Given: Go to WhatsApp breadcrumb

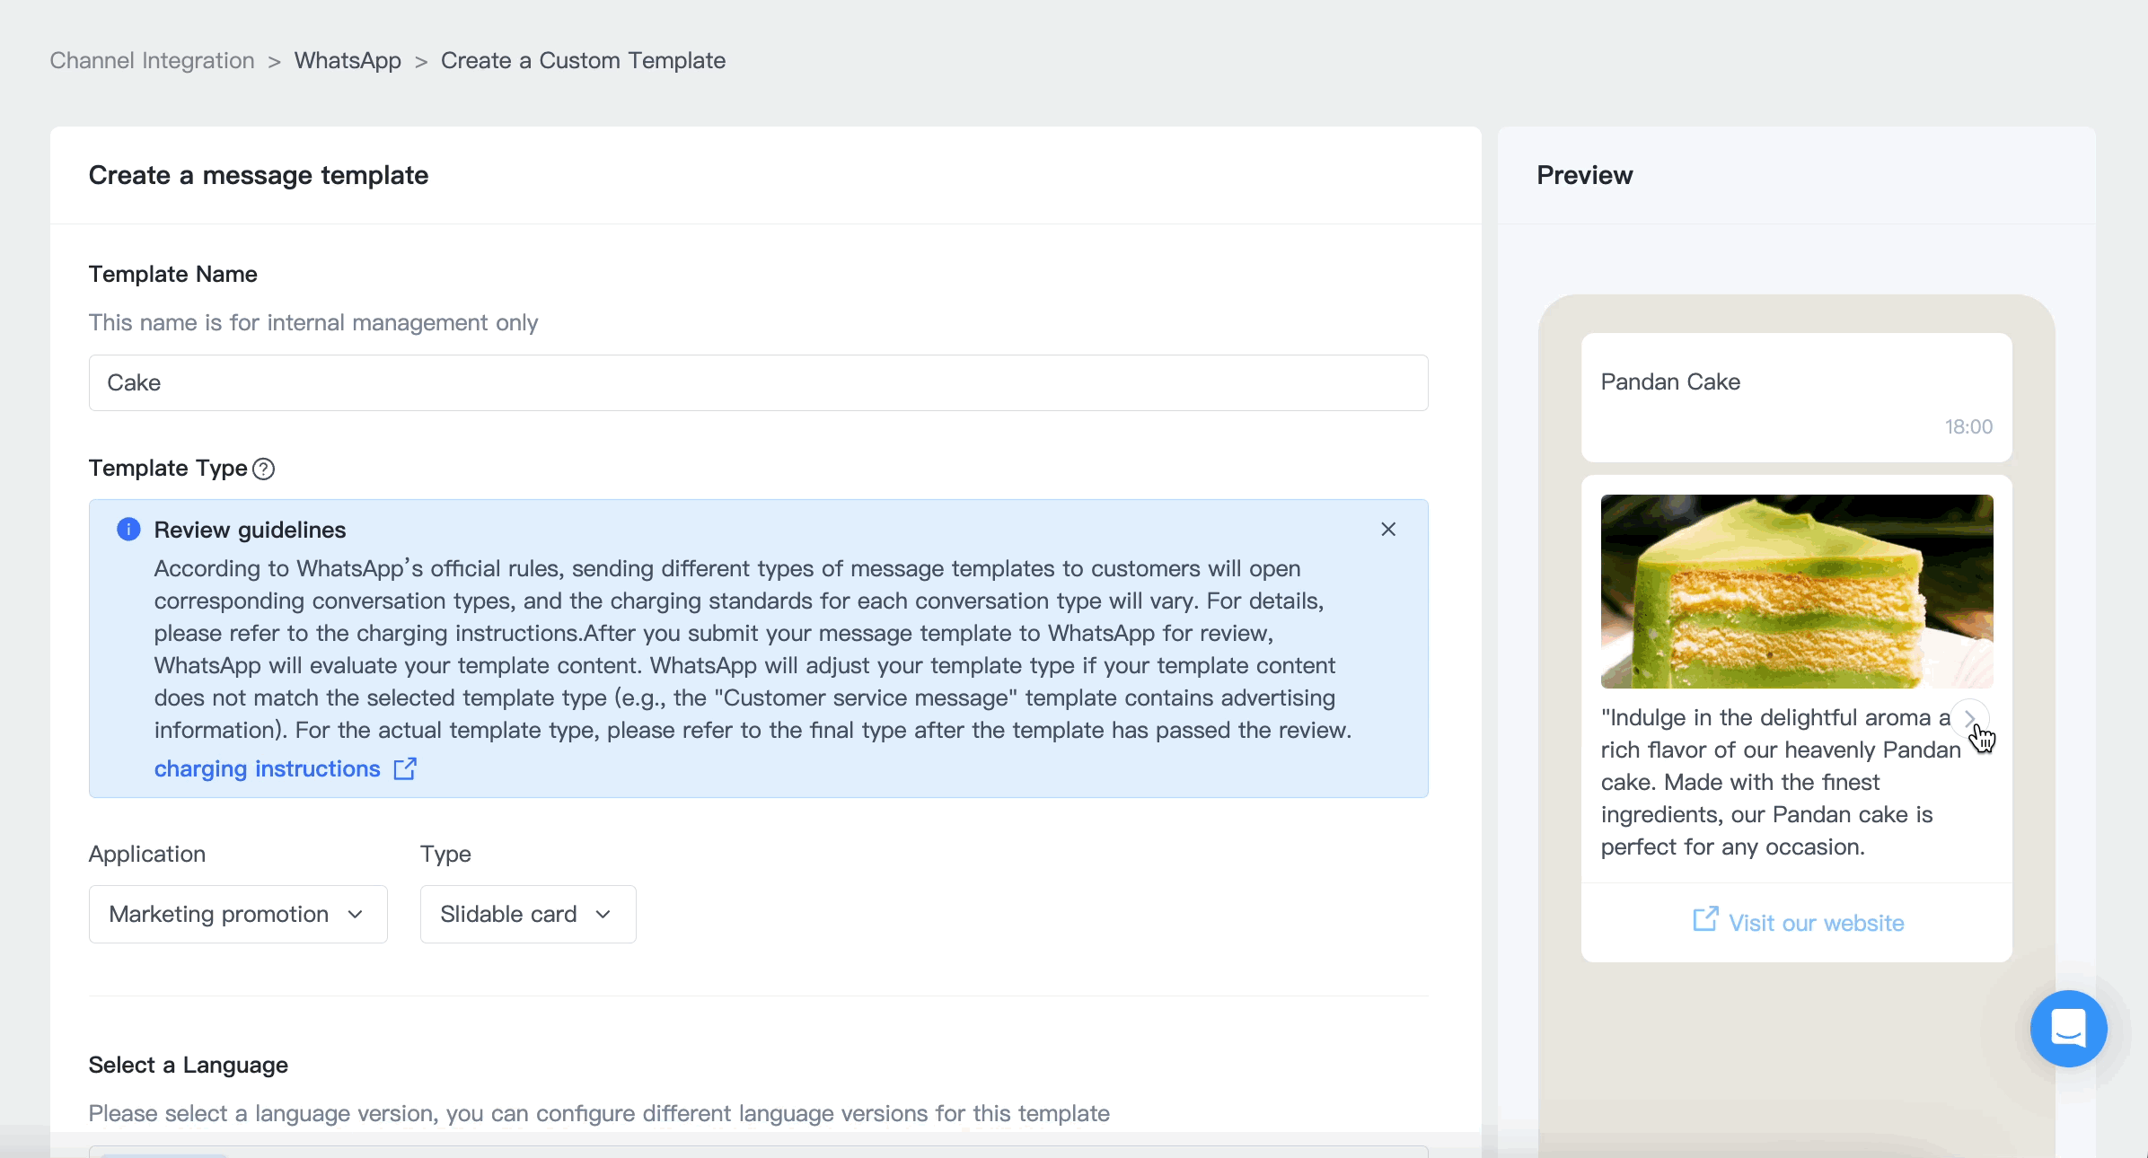Looking at the screenshot, I should click(x=348, y=60).
